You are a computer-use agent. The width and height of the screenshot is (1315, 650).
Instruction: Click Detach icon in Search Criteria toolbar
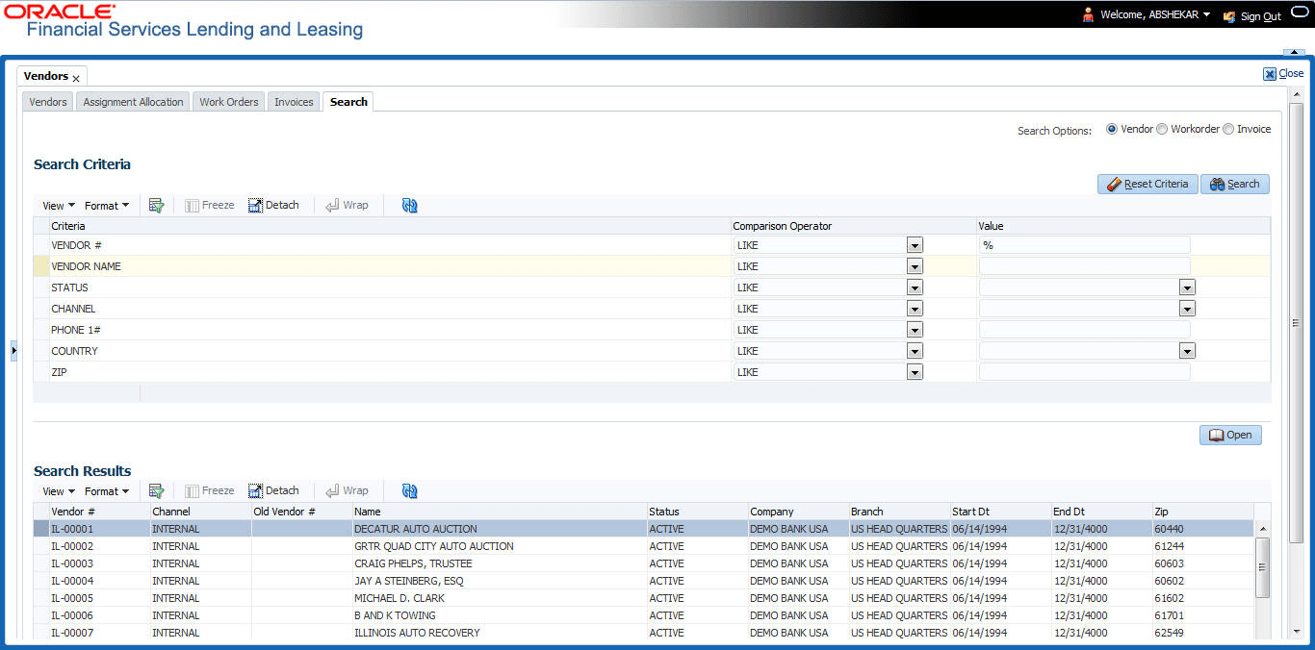point(273,205)
